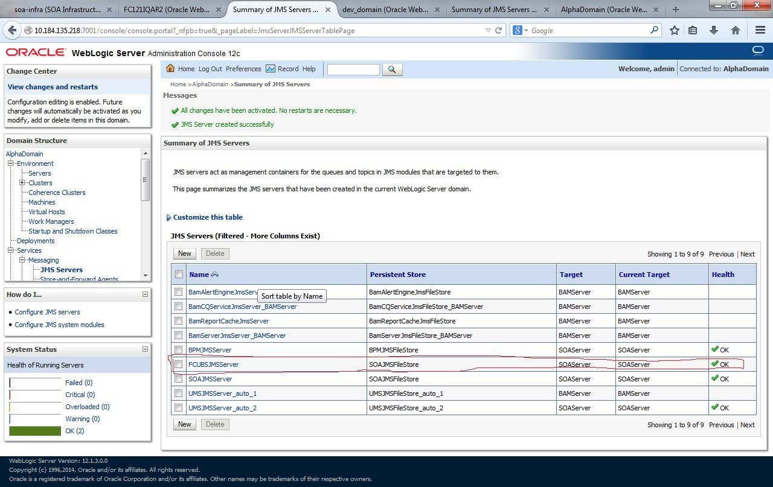The width and height of the screenshot is (773, 487).
Task: Click the green OK health bar in System Status
Action: click(35, 431)
